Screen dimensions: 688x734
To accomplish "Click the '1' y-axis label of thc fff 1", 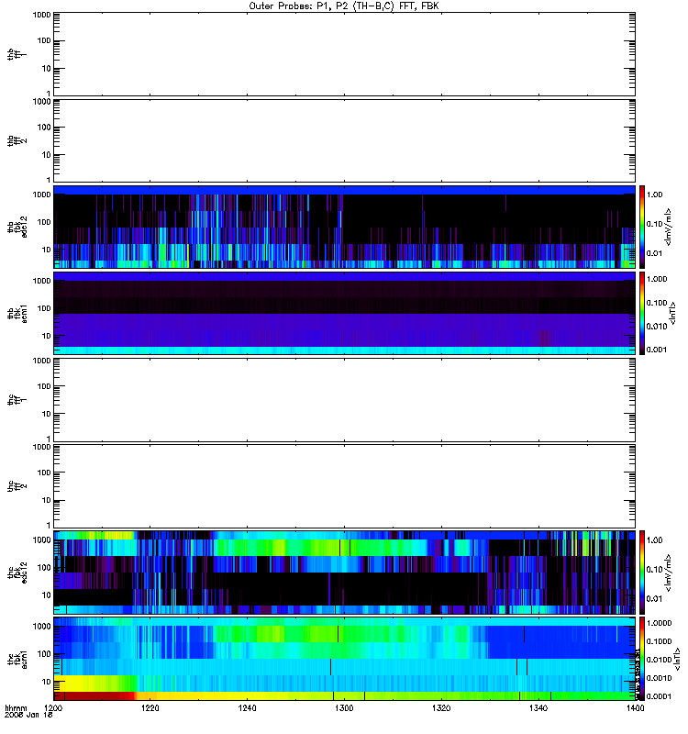I will tap(49, 439).
